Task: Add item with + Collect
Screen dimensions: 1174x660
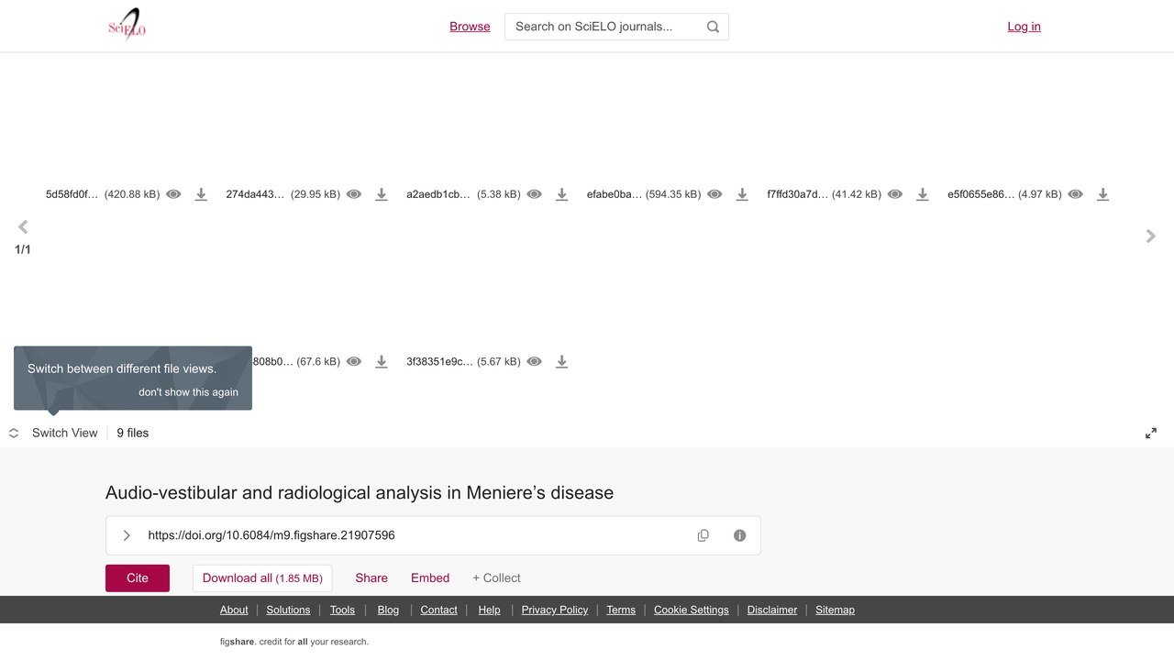Action: point(496,578)
